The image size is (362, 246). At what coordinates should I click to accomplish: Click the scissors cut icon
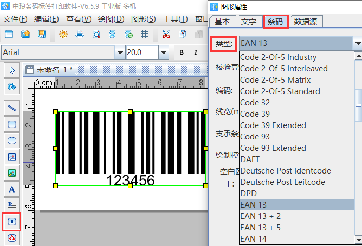point(166,35)
